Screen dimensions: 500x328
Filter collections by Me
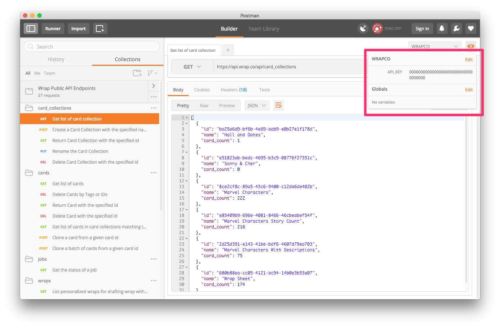[x=37, y=73]
